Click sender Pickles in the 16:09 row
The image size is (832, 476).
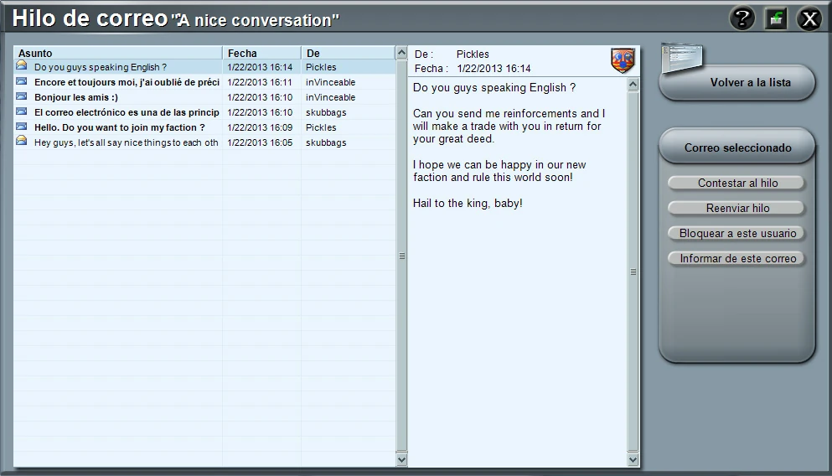tap(321, 127)
